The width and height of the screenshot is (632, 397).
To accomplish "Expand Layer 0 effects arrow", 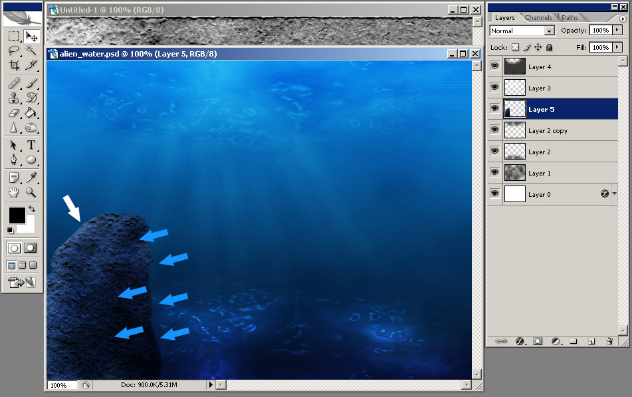I will click(614, 194).
